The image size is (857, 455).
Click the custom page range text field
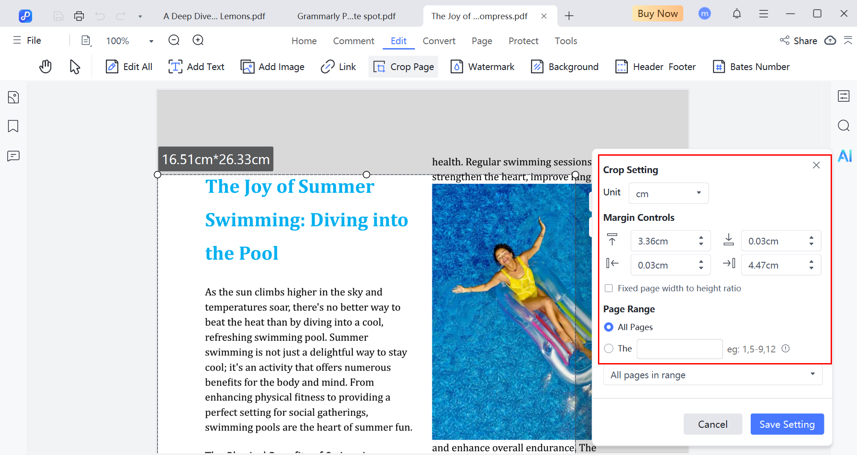tap(679, 349)
